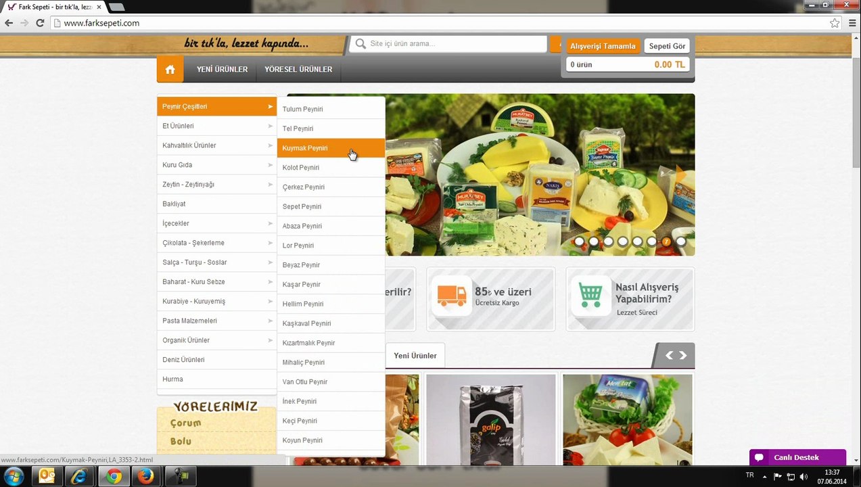
Task: Show next products with right arrow
Action: [x=683, y=355]
